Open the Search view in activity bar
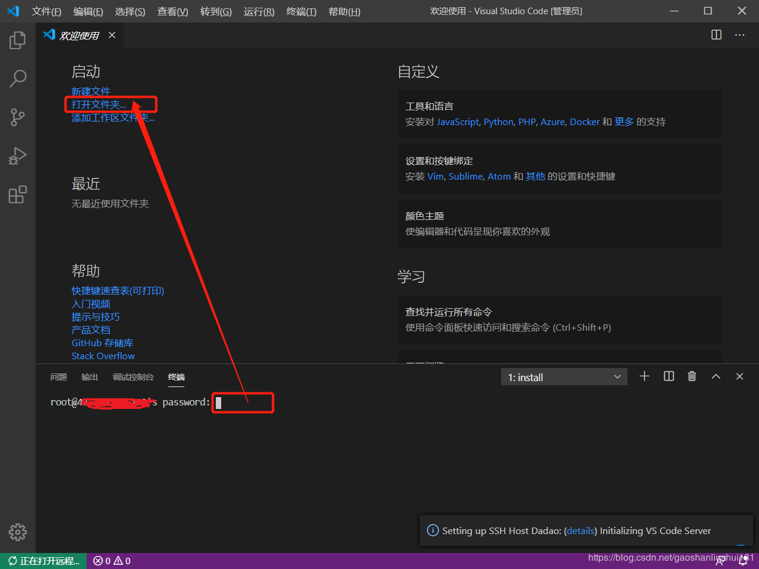 click(x=18, y=78)
